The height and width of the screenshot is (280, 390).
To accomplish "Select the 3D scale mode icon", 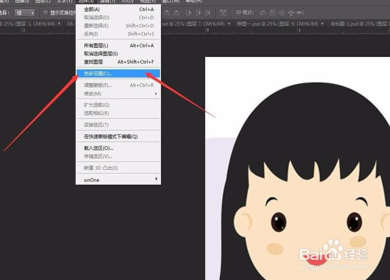I will click(x=300, y=12).
